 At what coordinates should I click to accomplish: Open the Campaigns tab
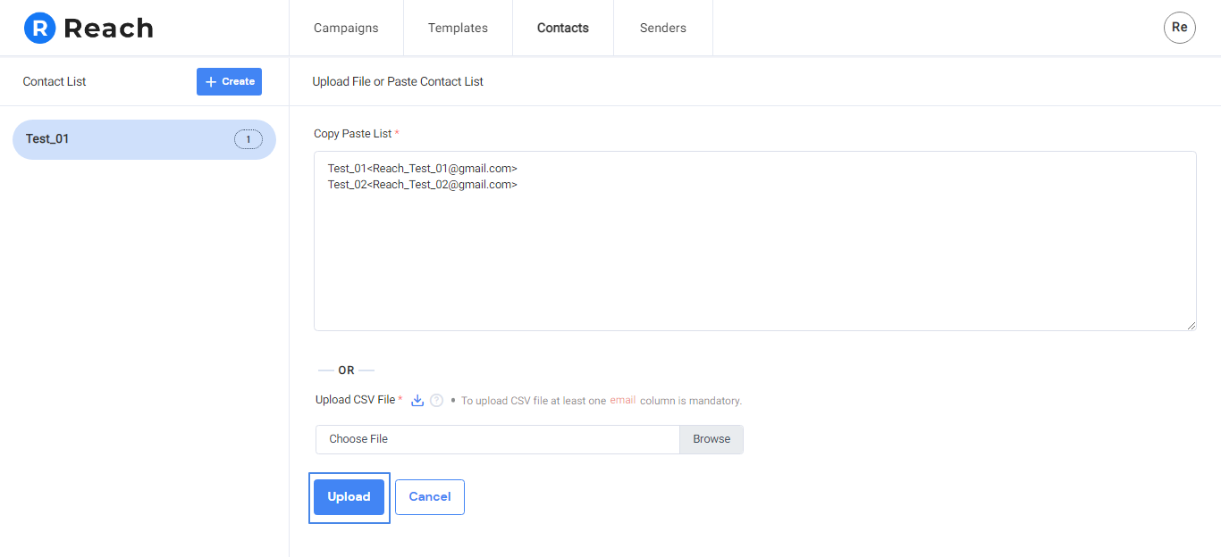(346, 28)
